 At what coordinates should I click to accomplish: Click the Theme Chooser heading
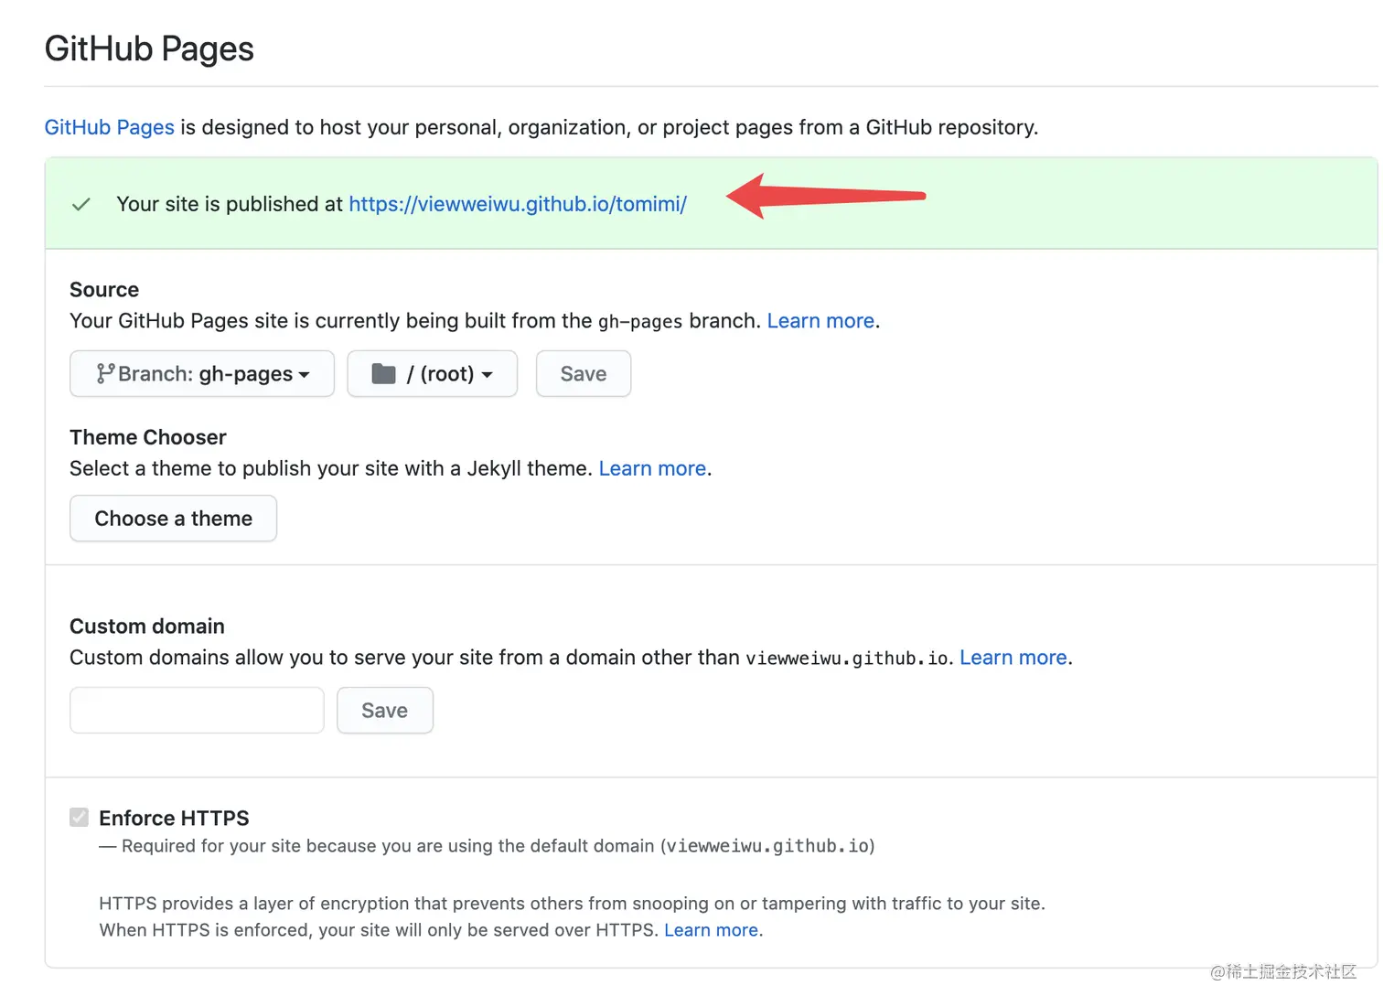pos(148,437)
